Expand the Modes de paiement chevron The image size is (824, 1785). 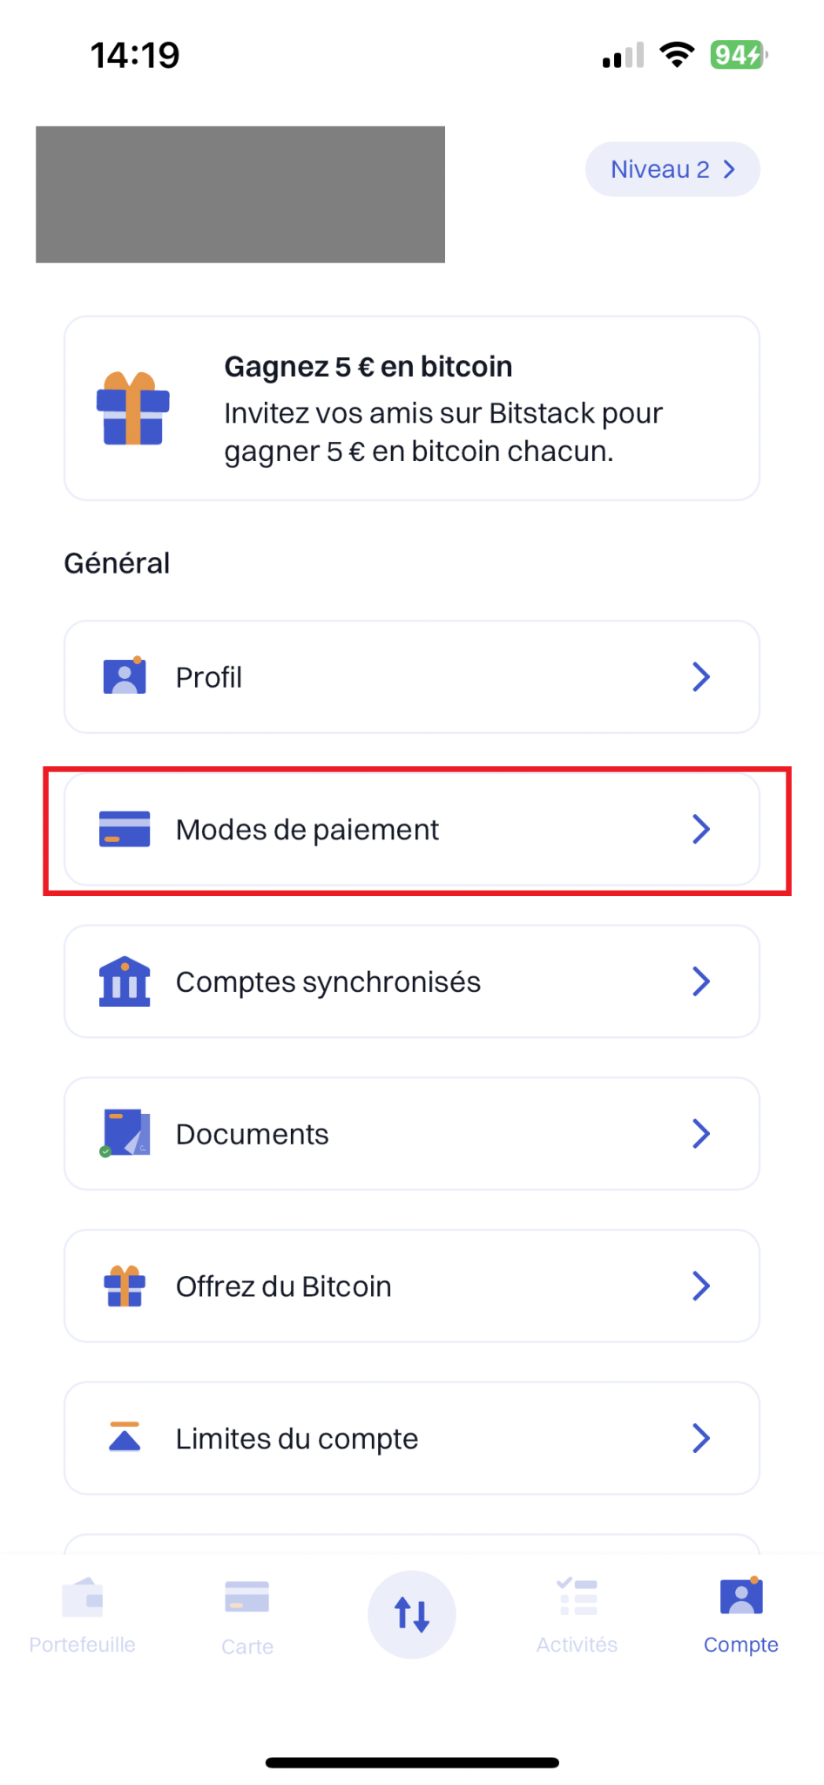(x=701, y=829)
